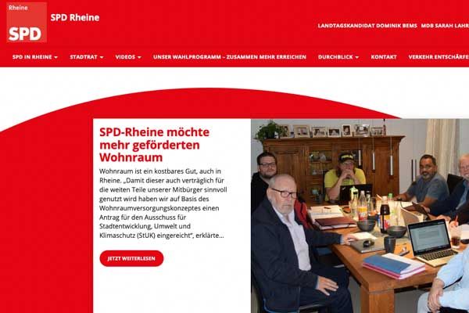Expand the Videos dropdown menu
The image size is (469, 313).
click(x=128, y=57)
